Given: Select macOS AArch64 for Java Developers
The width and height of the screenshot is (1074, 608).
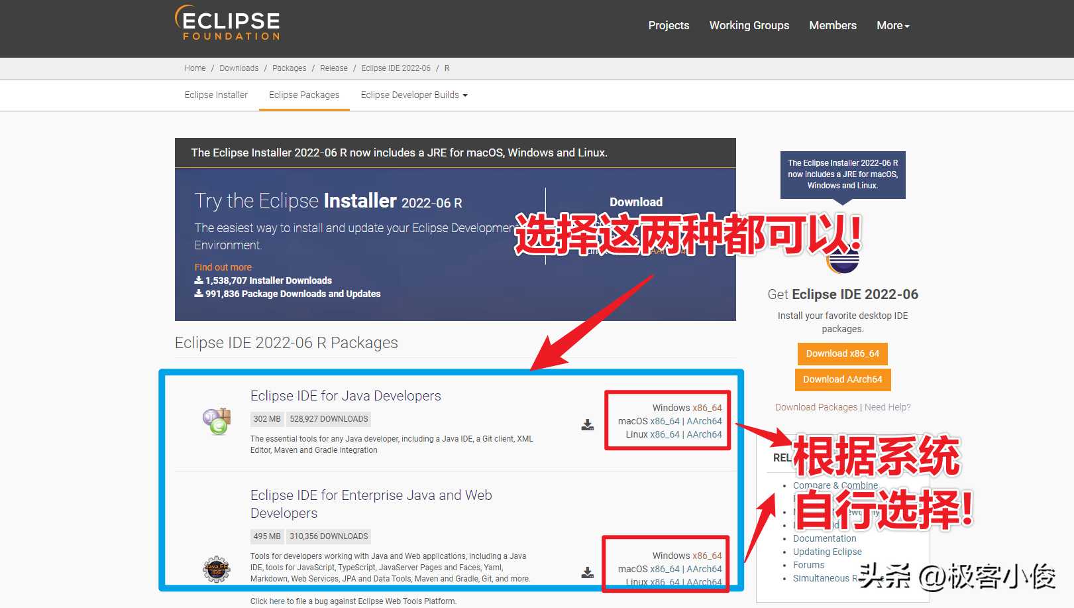Looking at the screenshot, I should 704,421.
